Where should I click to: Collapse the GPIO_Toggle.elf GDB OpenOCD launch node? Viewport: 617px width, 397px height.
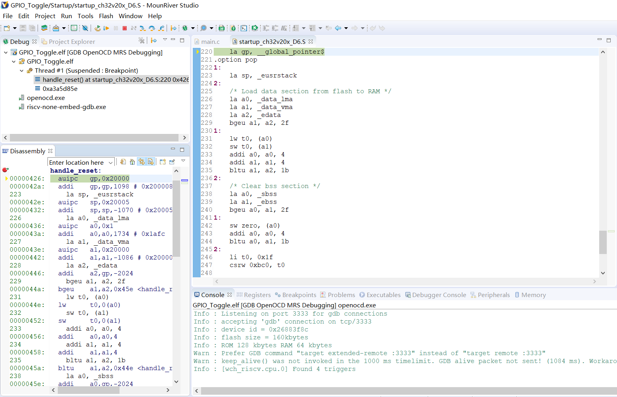pos(6,52)
